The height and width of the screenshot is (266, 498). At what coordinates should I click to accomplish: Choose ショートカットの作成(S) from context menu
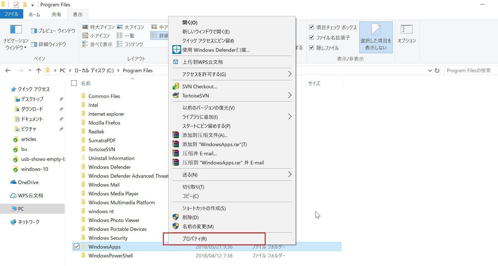pos(232,208)
